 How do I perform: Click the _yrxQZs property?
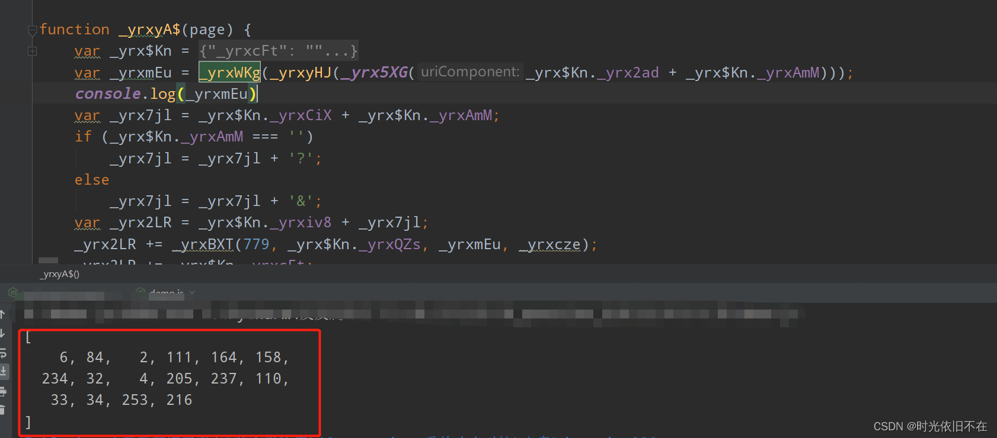point(389,244)
